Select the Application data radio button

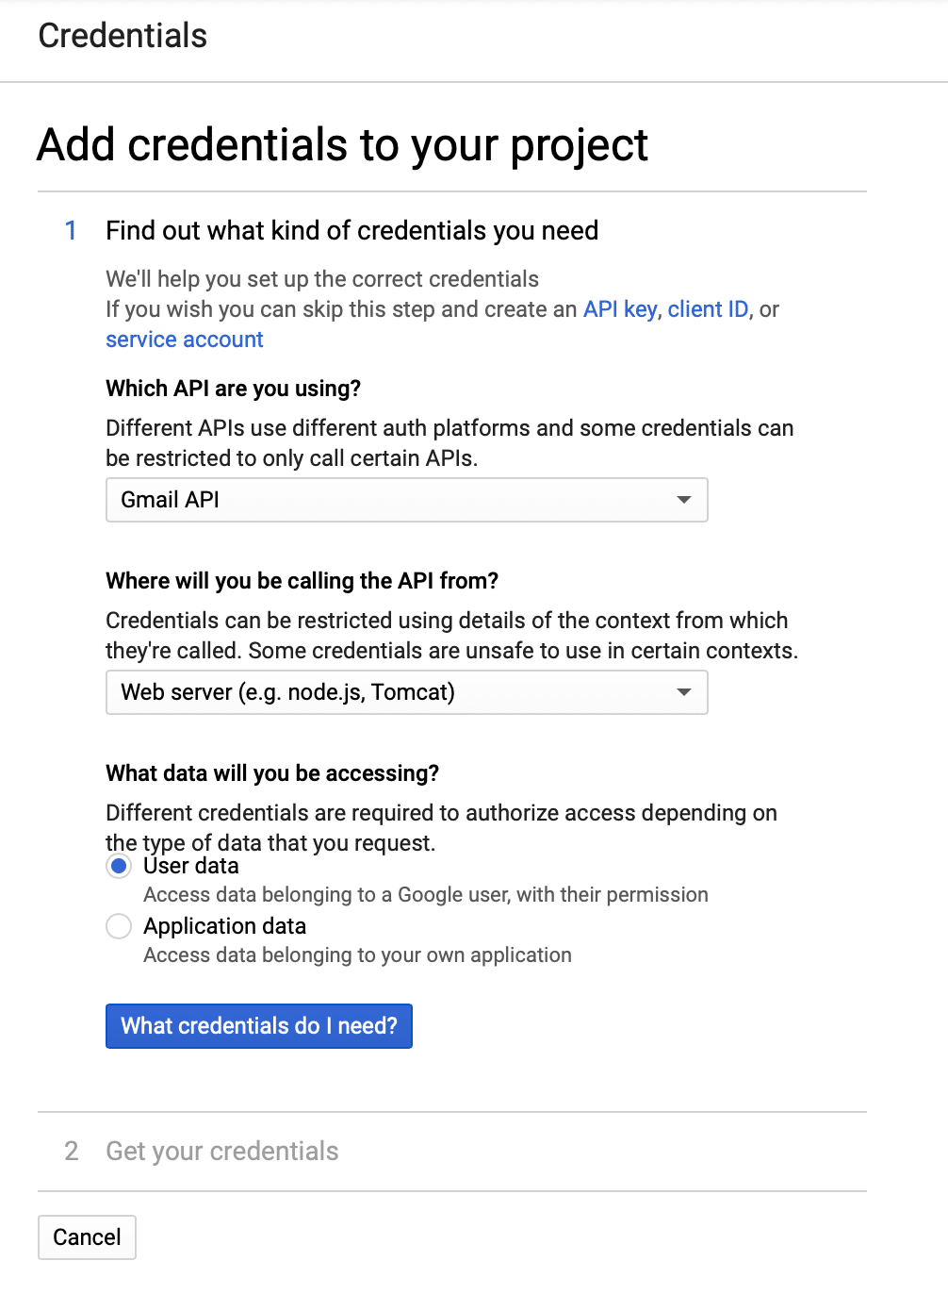pos(119,926)
